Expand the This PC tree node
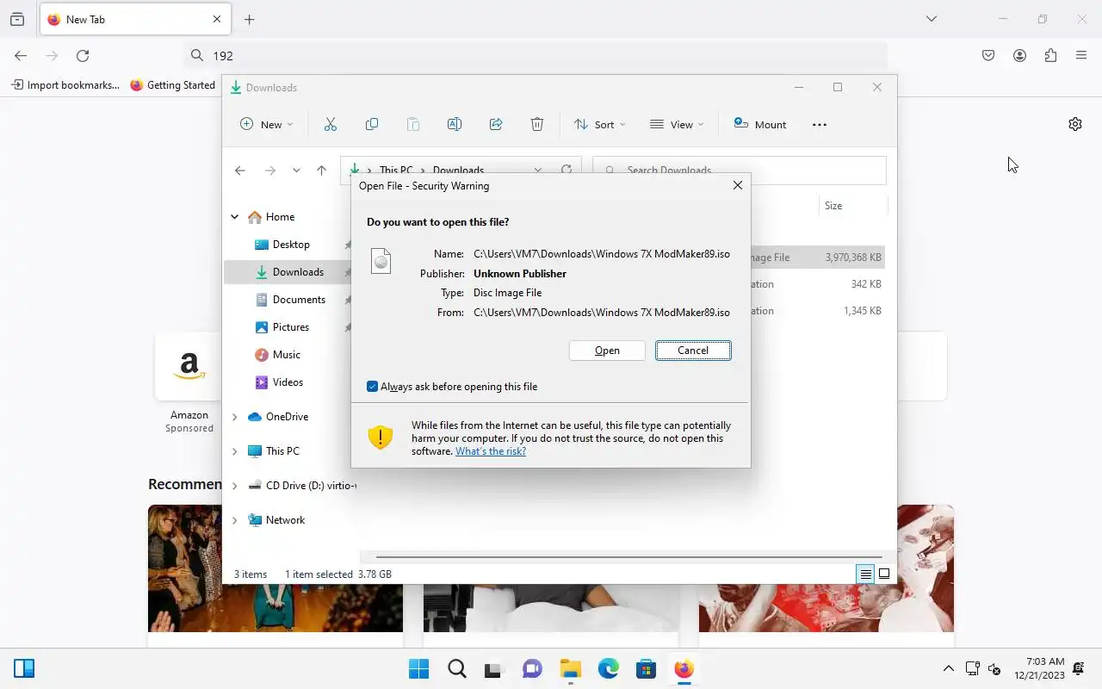The height and width of the screenshot is (689, 1102). click(234, 451)
